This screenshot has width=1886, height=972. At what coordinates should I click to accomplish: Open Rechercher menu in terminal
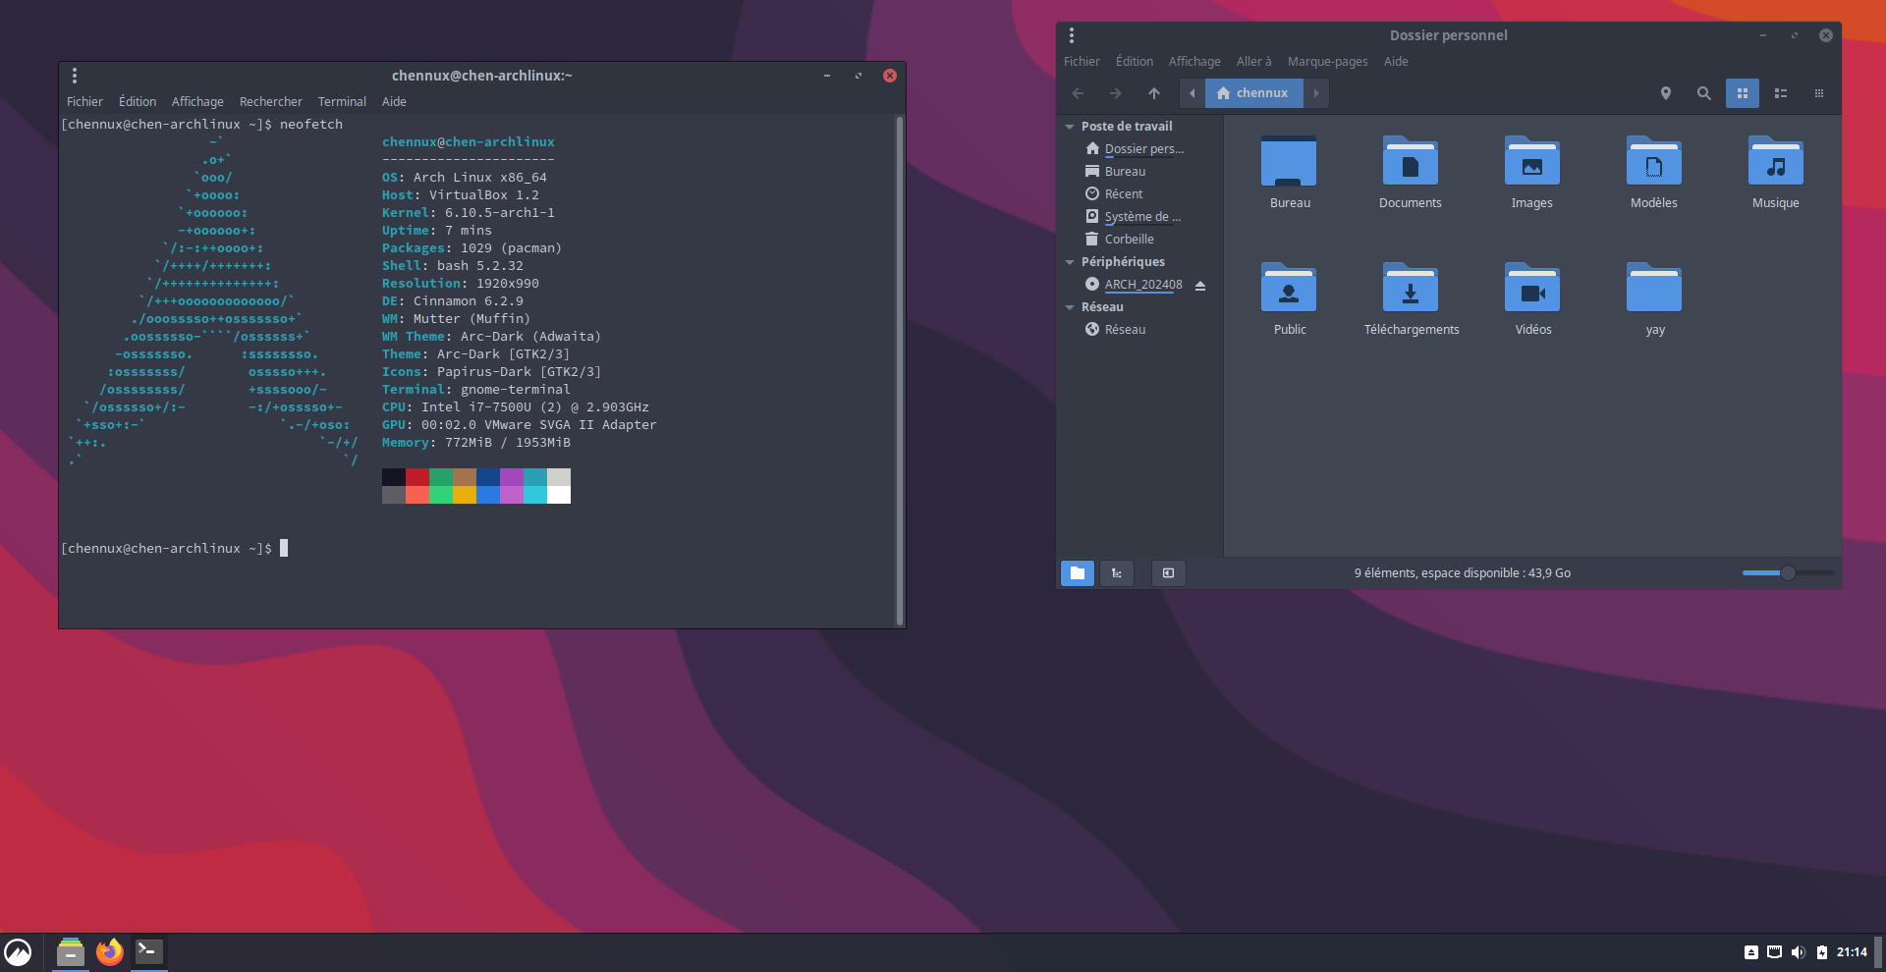271,102
